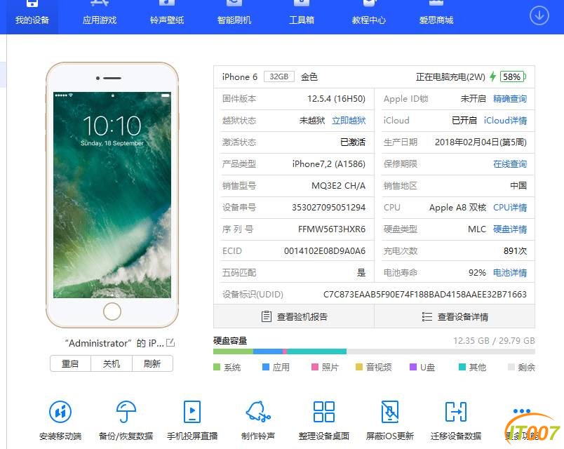Click the edit device name icon
This screenshot has height=449, width=564.
[170, 342]
